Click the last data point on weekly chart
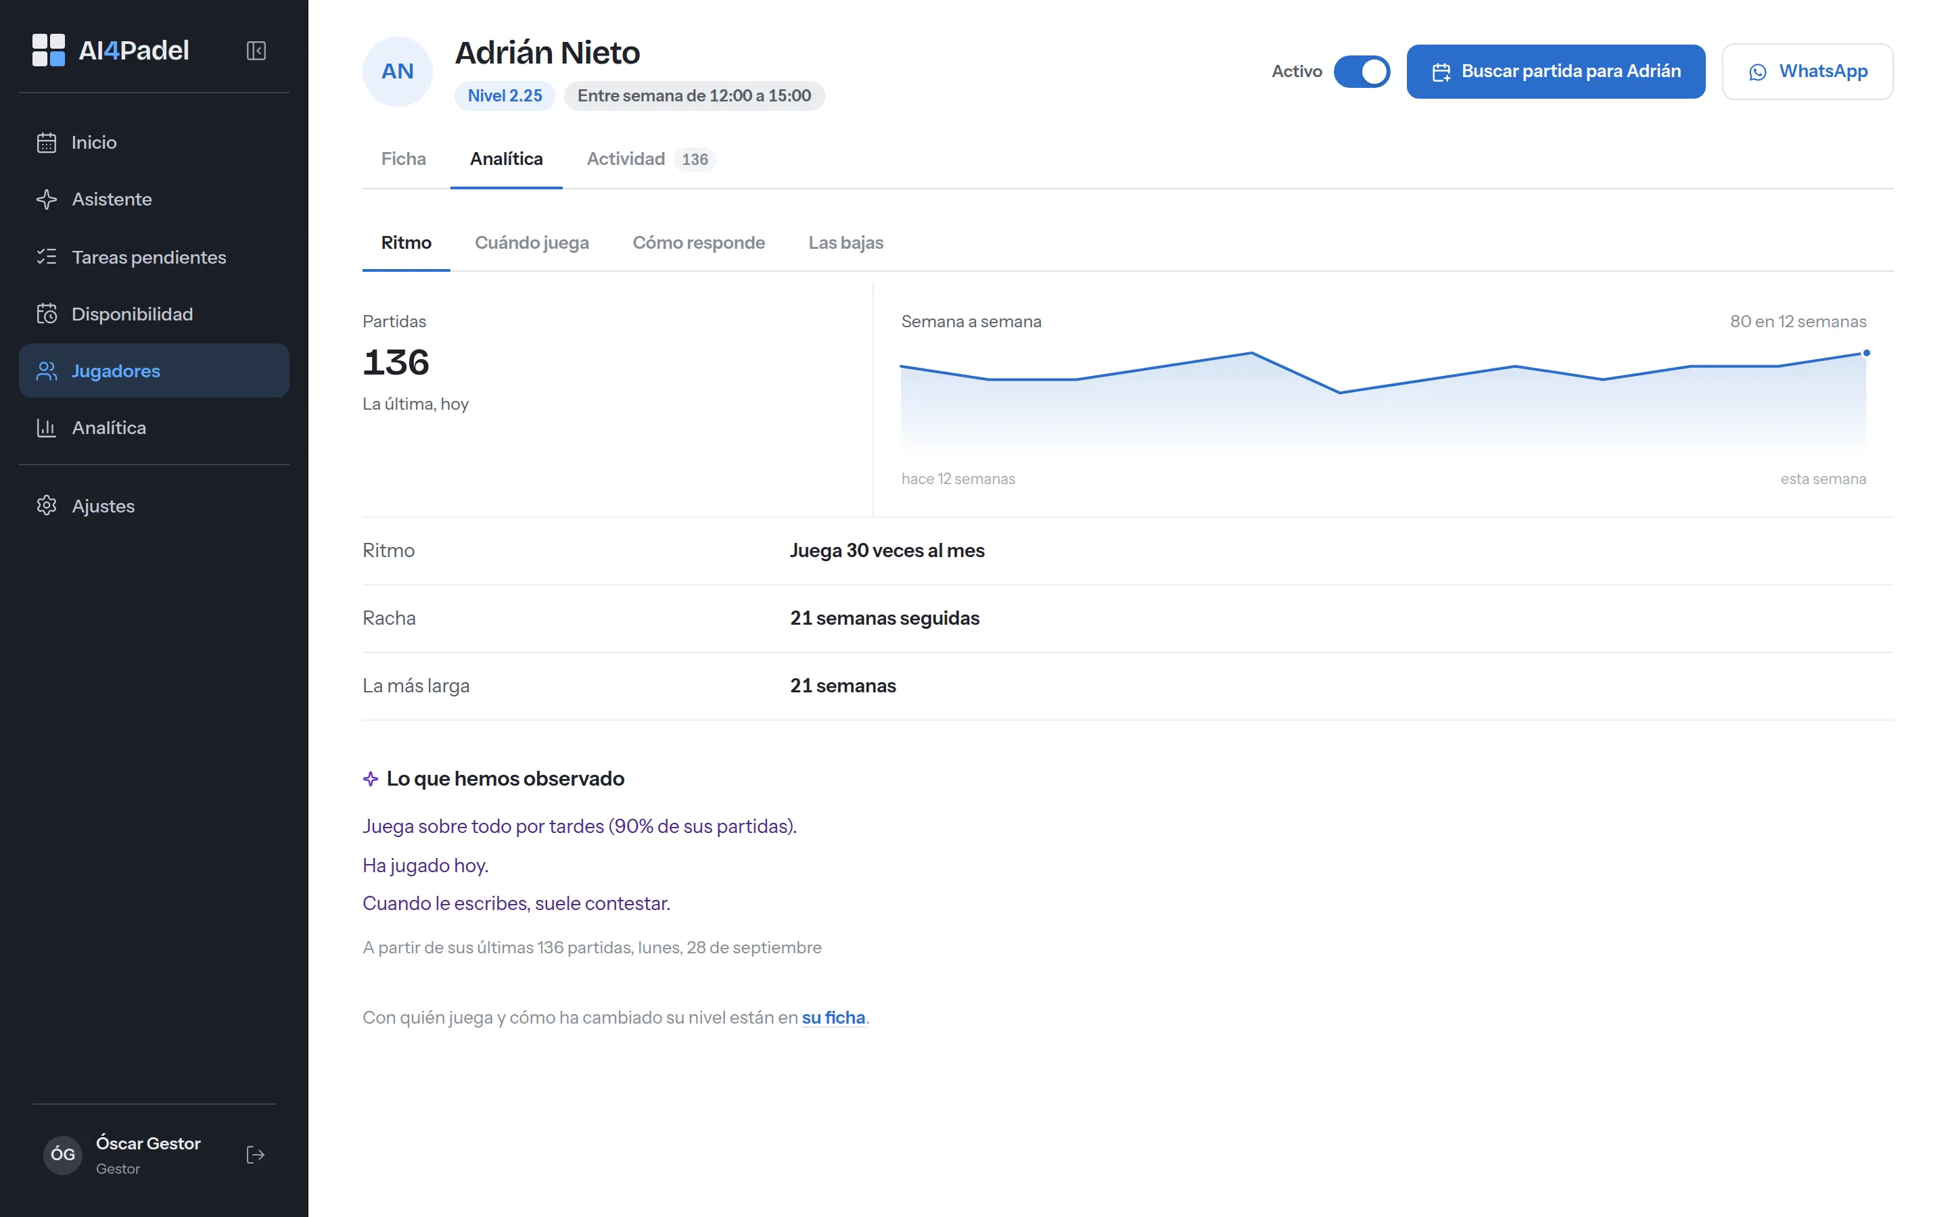1948x1217 pixels. (x=1866, y=354)
